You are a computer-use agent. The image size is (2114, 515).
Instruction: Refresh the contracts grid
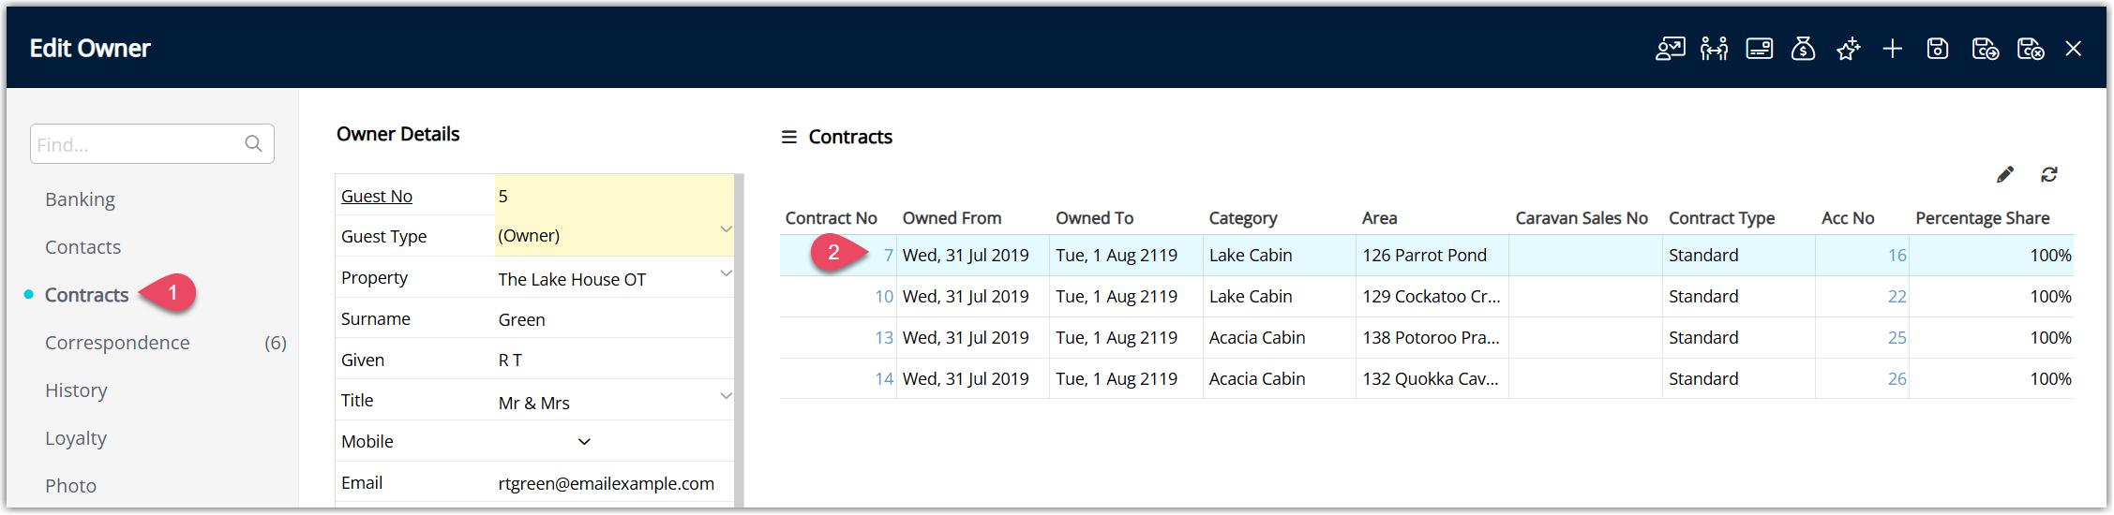tap(2049, 175)
